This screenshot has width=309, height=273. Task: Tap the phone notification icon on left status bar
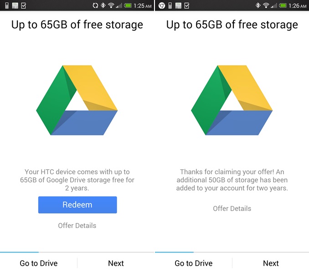tap(7, 5)
